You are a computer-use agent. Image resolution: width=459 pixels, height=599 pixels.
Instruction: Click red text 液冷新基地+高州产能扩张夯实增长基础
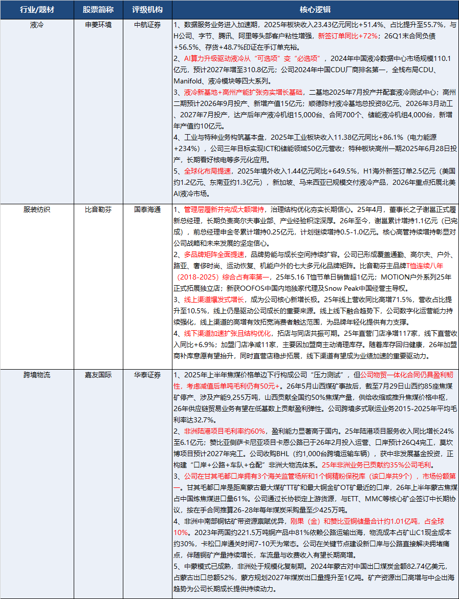tap(243, 93)
